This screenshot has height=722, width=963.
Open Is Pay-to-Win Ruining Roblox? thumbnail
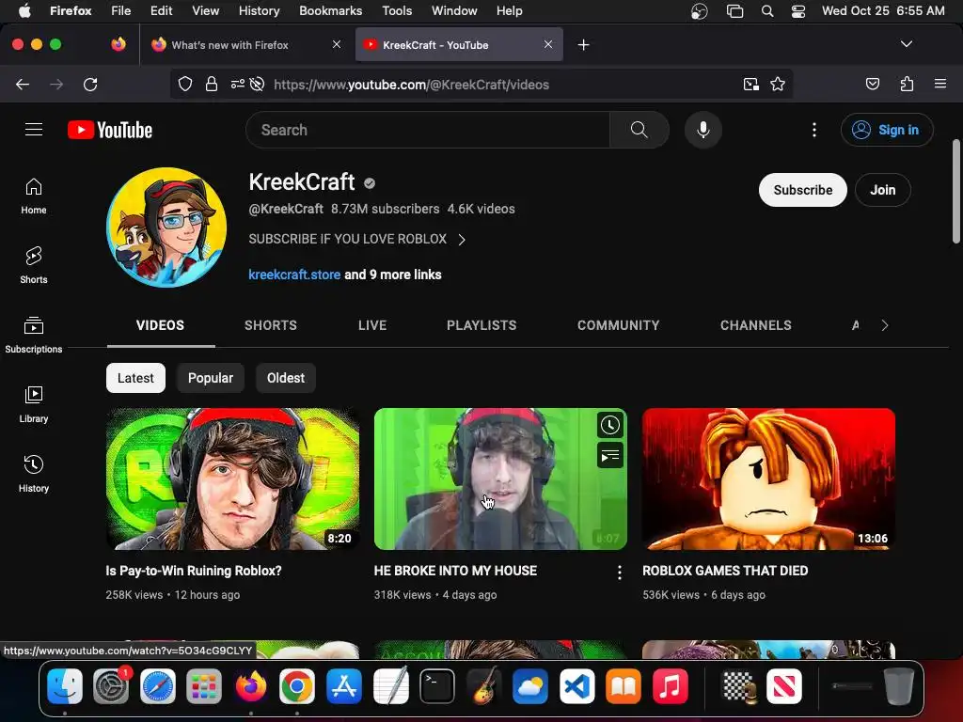[x=232, y=479]
